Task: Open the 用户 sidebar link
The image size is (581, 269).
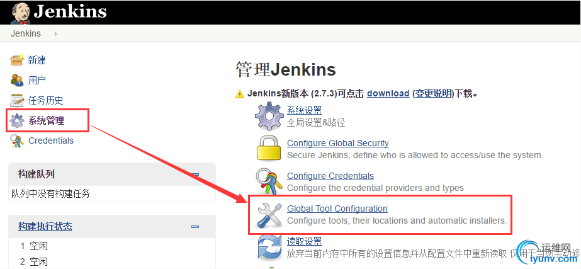Action: (x=37, y=80)
